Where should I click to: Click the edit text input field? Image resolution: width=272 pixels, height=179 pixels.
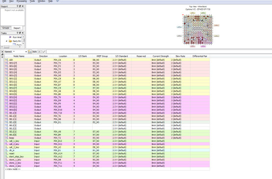(x=159, y=52)
